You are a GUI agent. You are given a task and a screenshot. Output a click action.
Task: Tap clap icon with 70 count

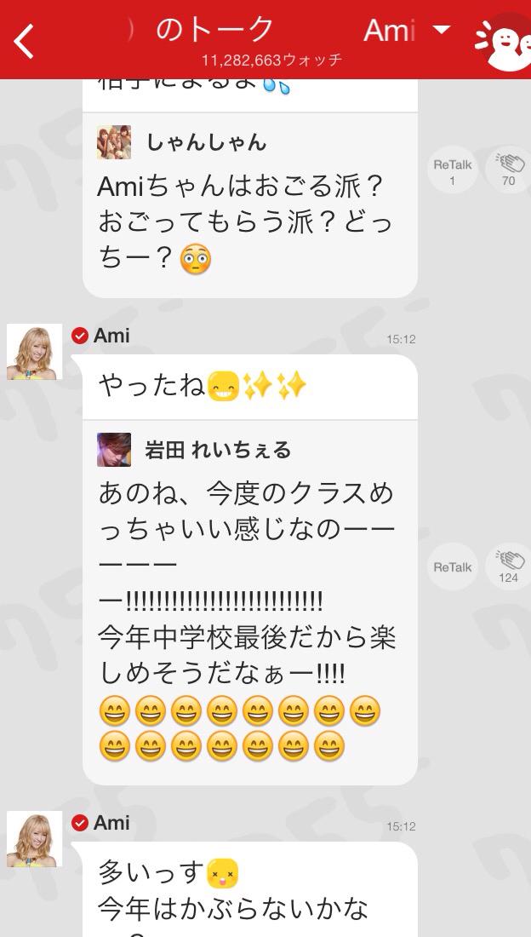click(508, 170)
